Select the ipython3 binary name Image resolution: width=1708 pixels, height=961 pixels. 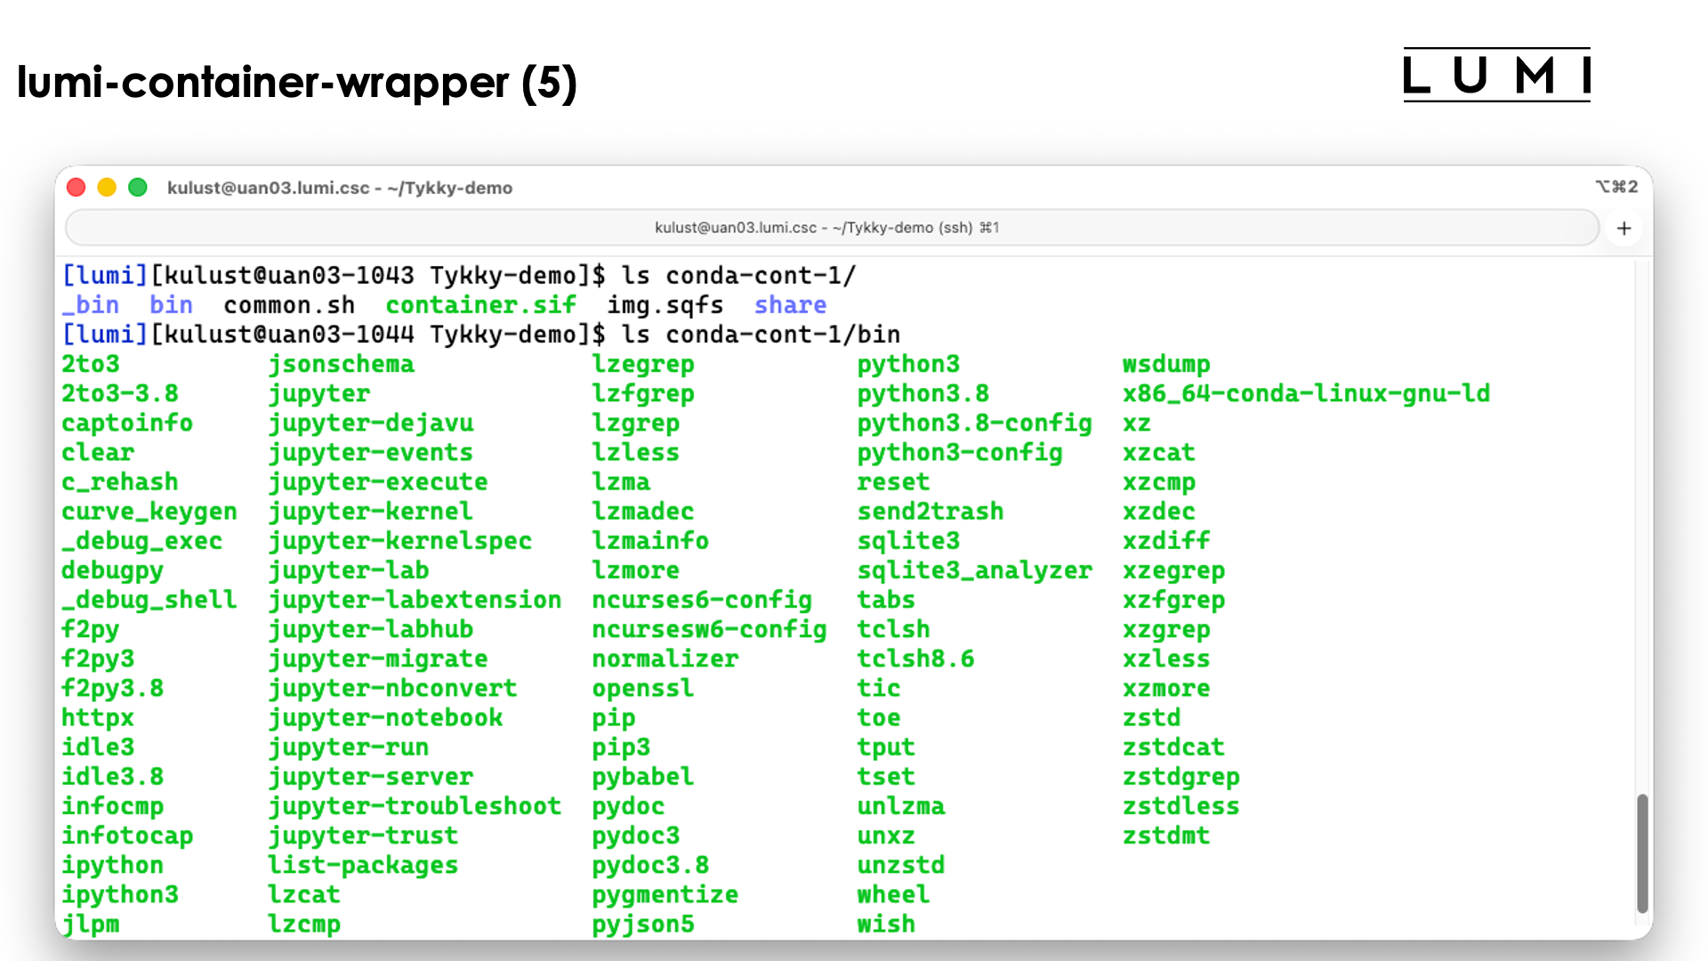click(120, 894)
